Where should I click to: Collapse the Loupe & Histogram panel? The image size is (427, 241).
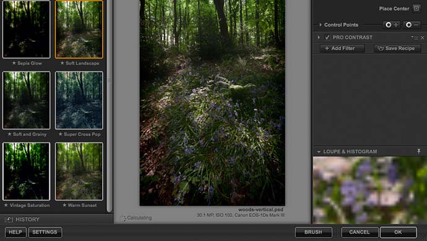[x=319, y=151]
